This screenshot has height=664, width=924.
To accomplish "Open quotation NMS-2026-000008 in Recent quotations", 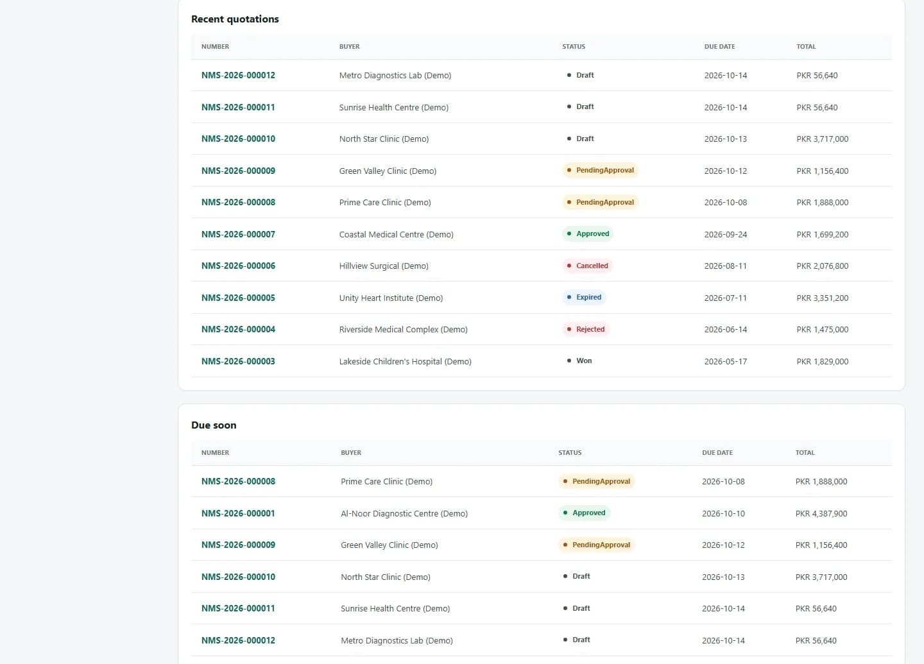I will (238, 202).
